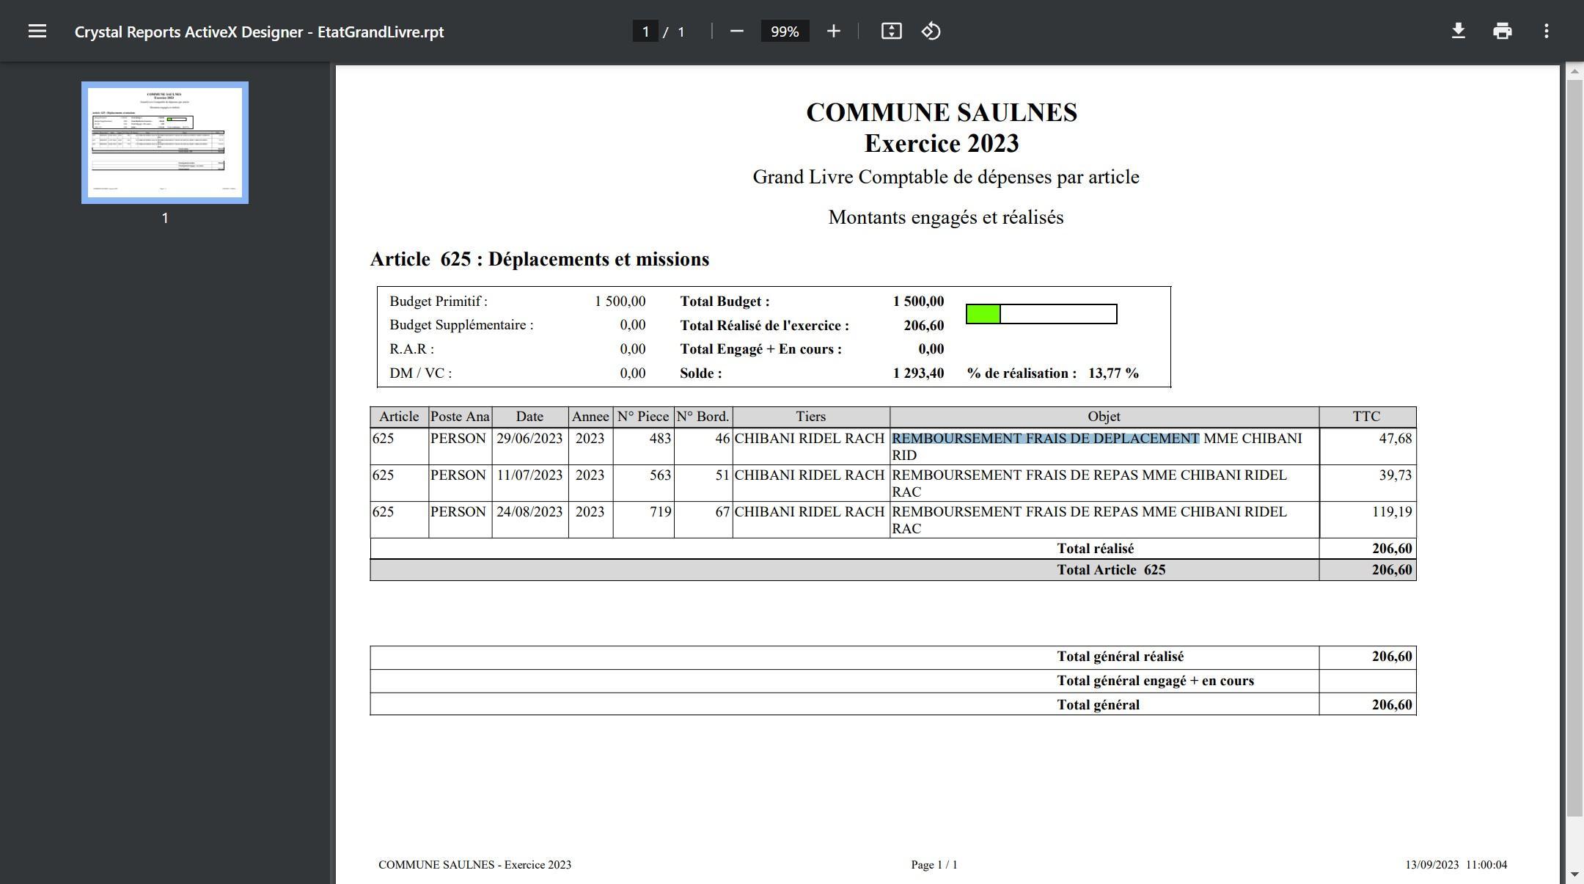The height and width of the screenshot is (884, 1584).
Task: Click the Total Budget label
Action: pyautogui.click(x=725, y=302)
